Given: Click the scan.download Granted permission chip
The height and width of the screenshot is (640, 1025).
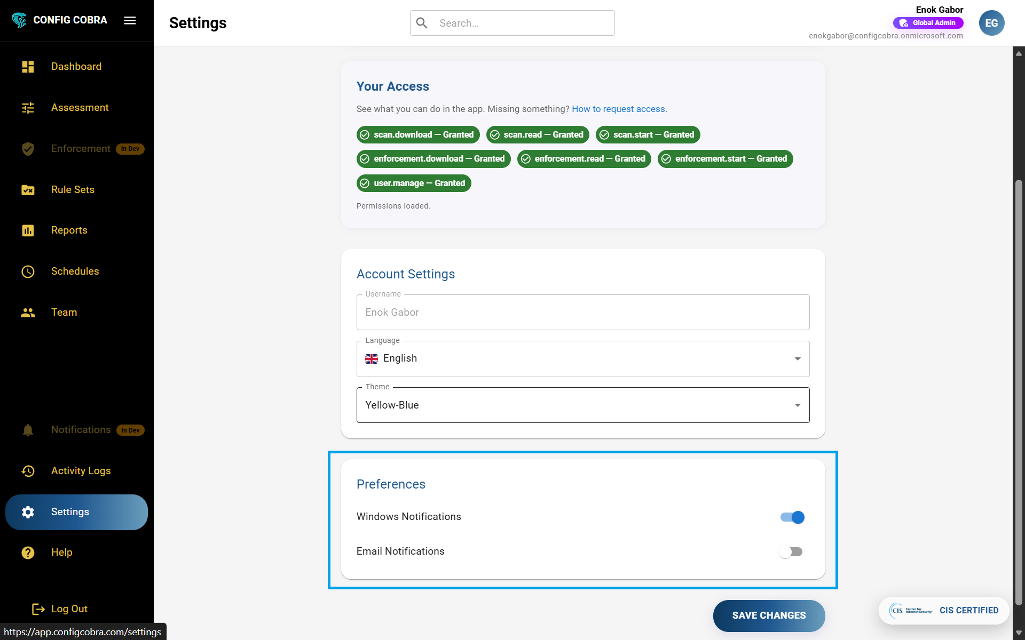Looking at the screenshot, I should (418, 134).
